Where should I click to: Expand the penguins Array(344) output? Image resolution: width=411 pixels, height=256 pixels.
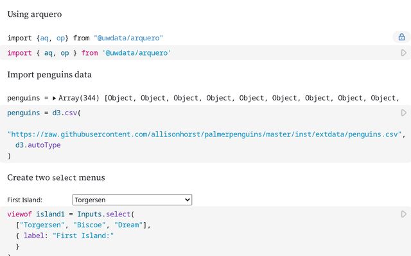(x=55, y=98)
